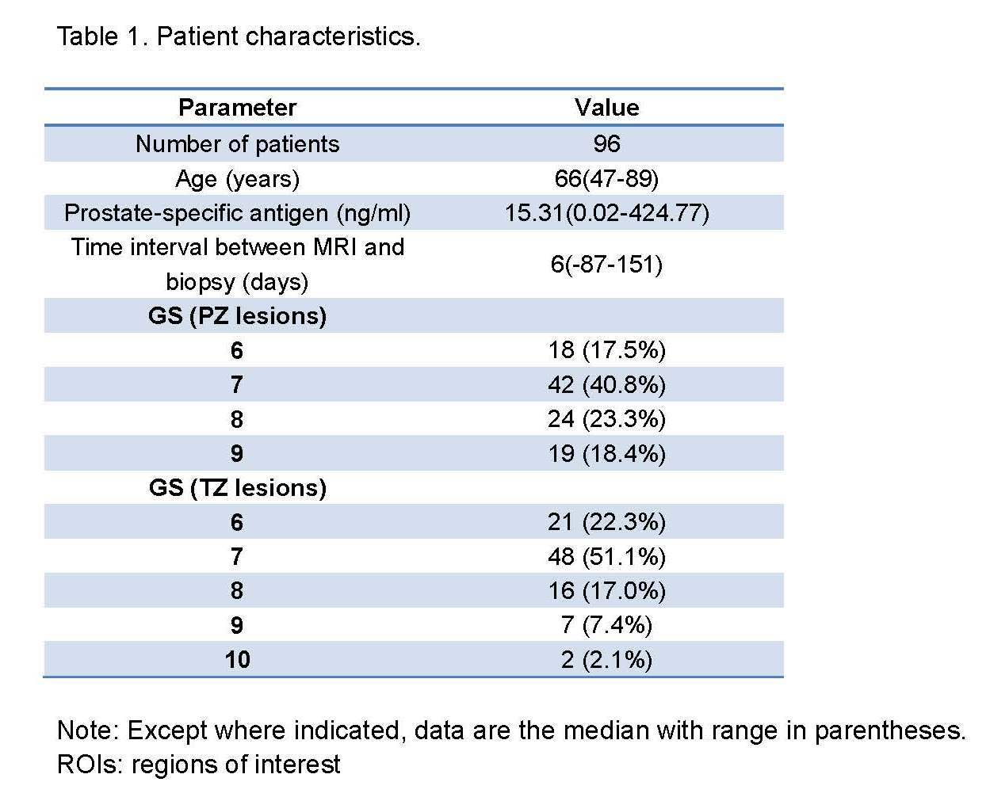Select the value 18 (17.5%)
Image resolution: width=990 pixels, height=801 pixels.
pos(606,350)
